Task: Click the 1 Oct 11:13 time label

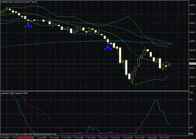Action: pyautogui.click(x=91, y=138)
